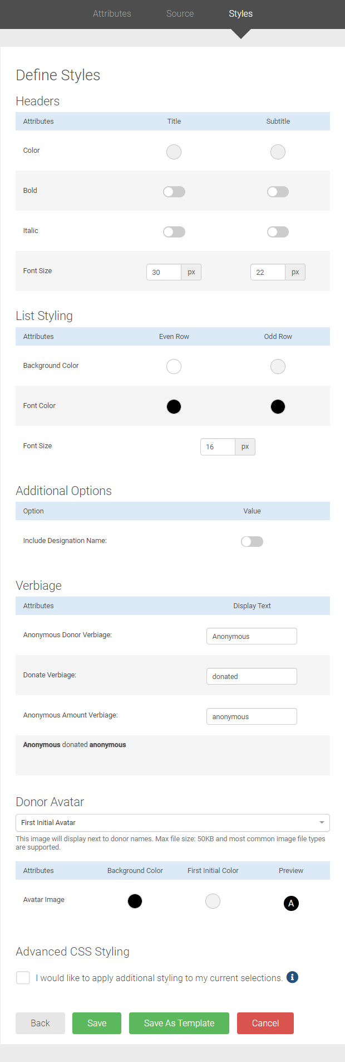Edit the Donate Verbiage text field
Image resolution: width=345 pixels, height=1062 pixels.
point(252,676)
